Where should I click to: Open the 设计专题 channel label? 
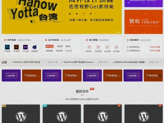(107, 51)
